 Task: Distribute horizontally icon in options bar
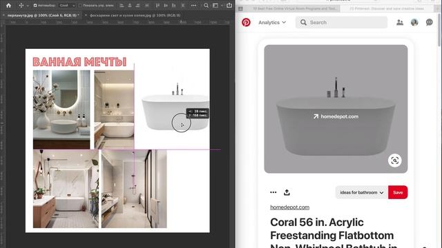[183, 6]
